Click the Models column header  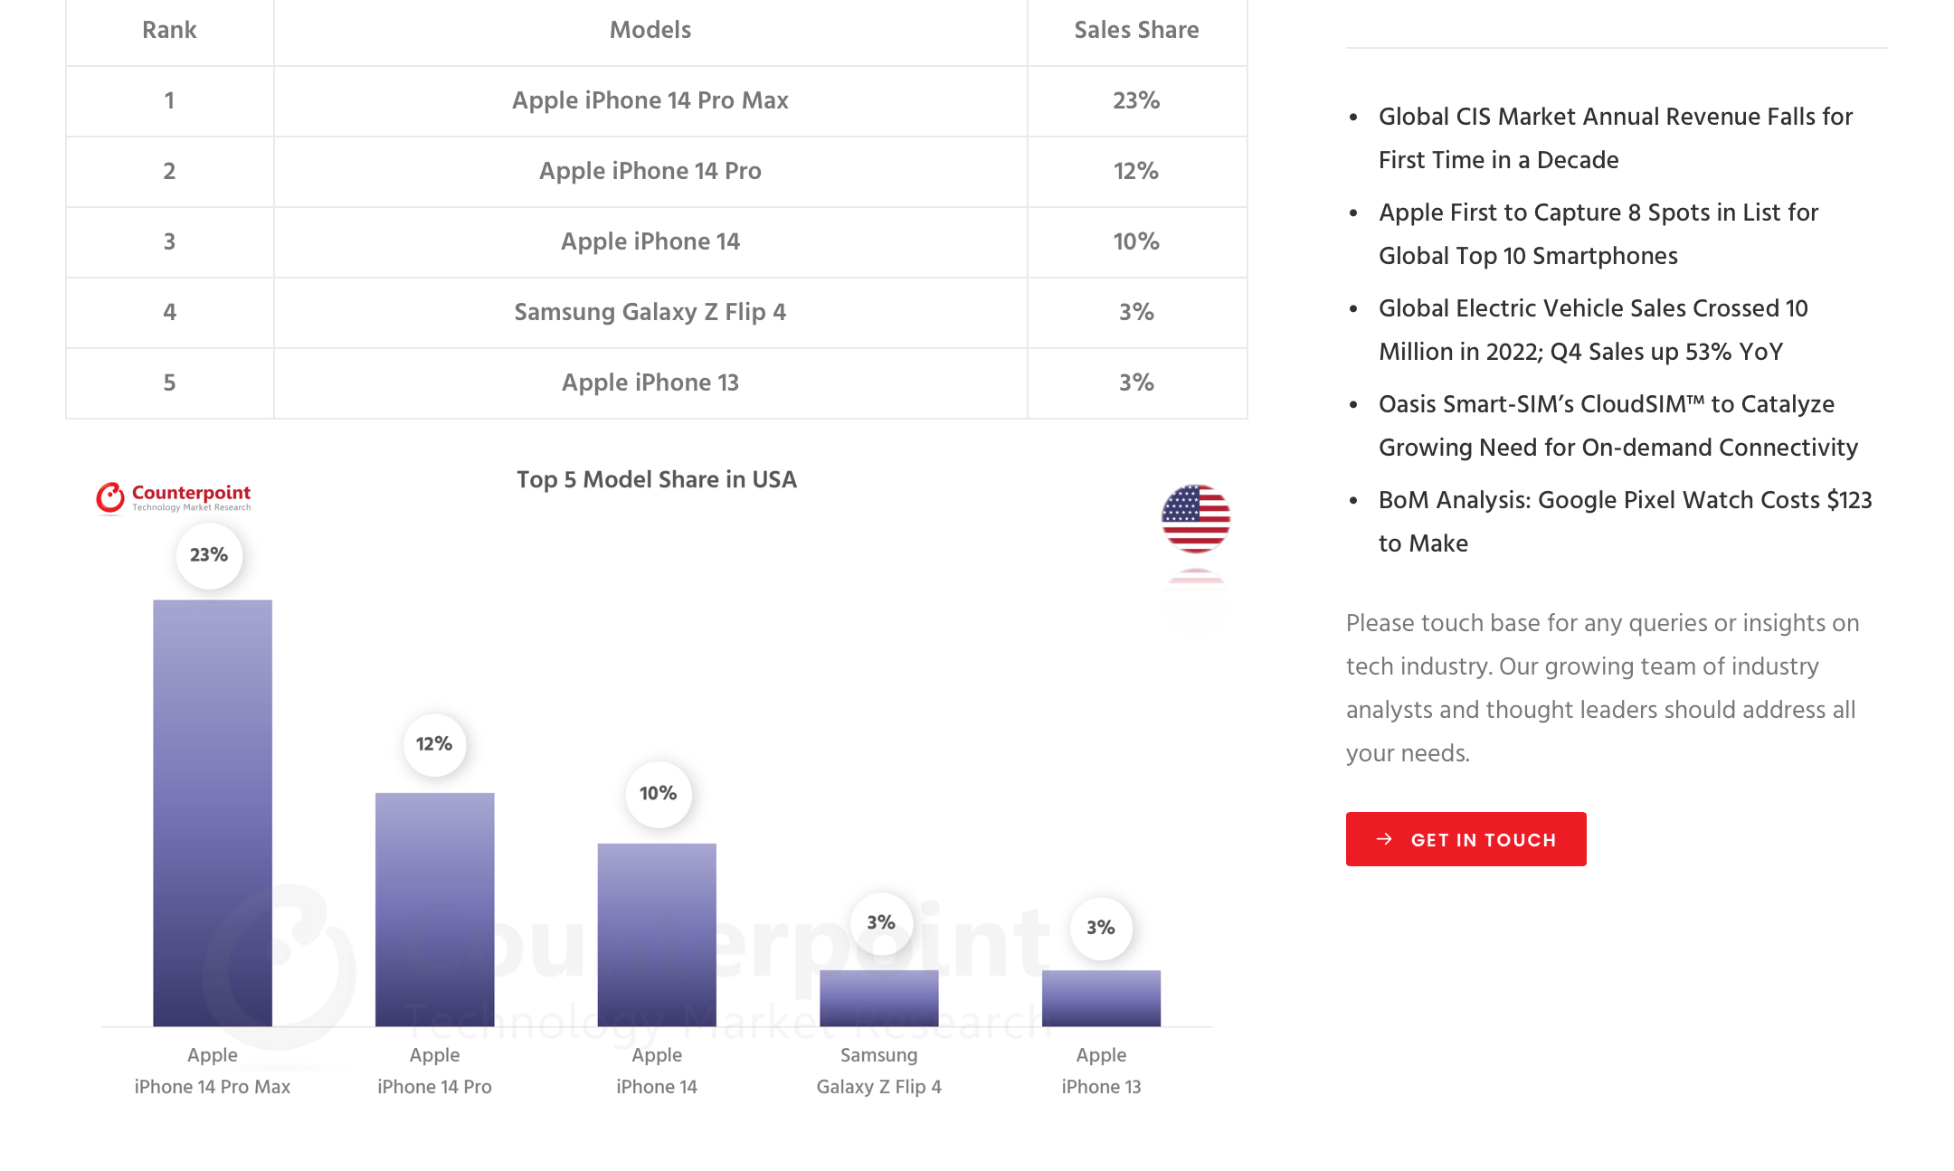coord(650,30)
